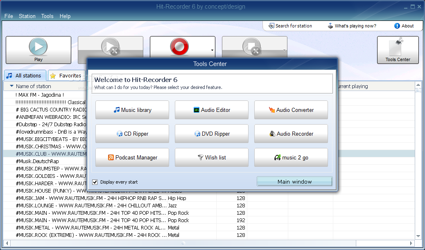Image resolution: width=425 pixels, height=250 pixels.
Task: Select #MUSIK.CHRISTMAS station row
Action: tap(45, 147)
